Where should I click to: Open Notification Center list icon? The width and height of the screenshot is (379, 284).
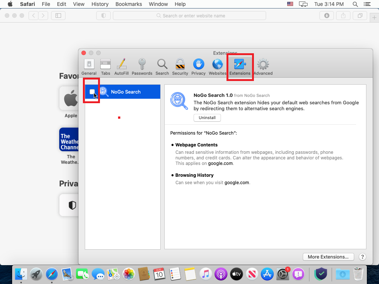367,4
